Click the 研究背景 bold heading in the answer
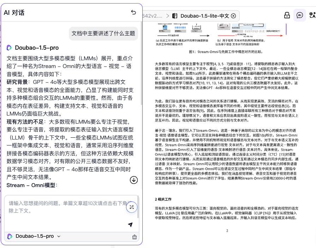 (x=17, y=82)
